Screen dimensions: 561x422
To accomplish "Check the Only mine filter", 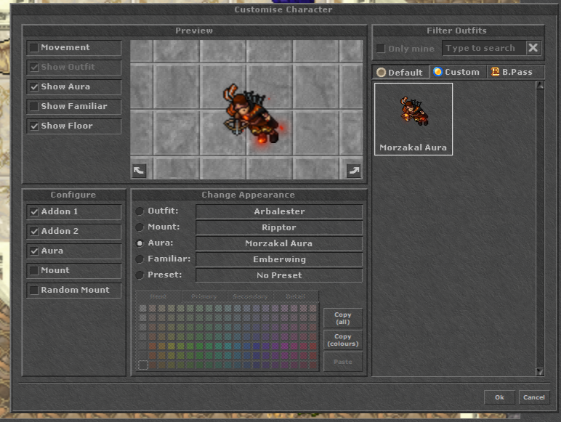I will [381, 48].
